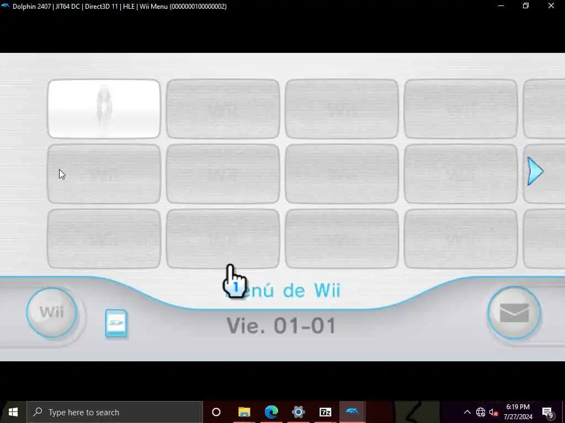Open notification center with 9 badge
This screenshot has height=423, width=565.
548,412
